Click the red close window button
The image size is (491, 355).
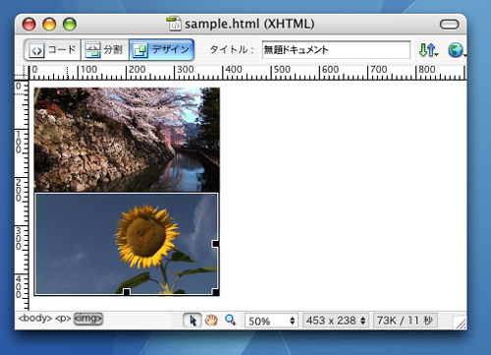coord(28,25)
